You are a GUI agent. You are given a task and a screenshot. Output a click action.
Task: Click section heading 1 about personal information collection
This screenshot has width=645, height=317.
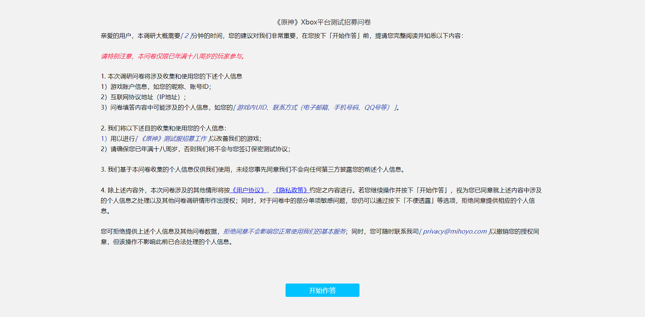pos(171,75)
